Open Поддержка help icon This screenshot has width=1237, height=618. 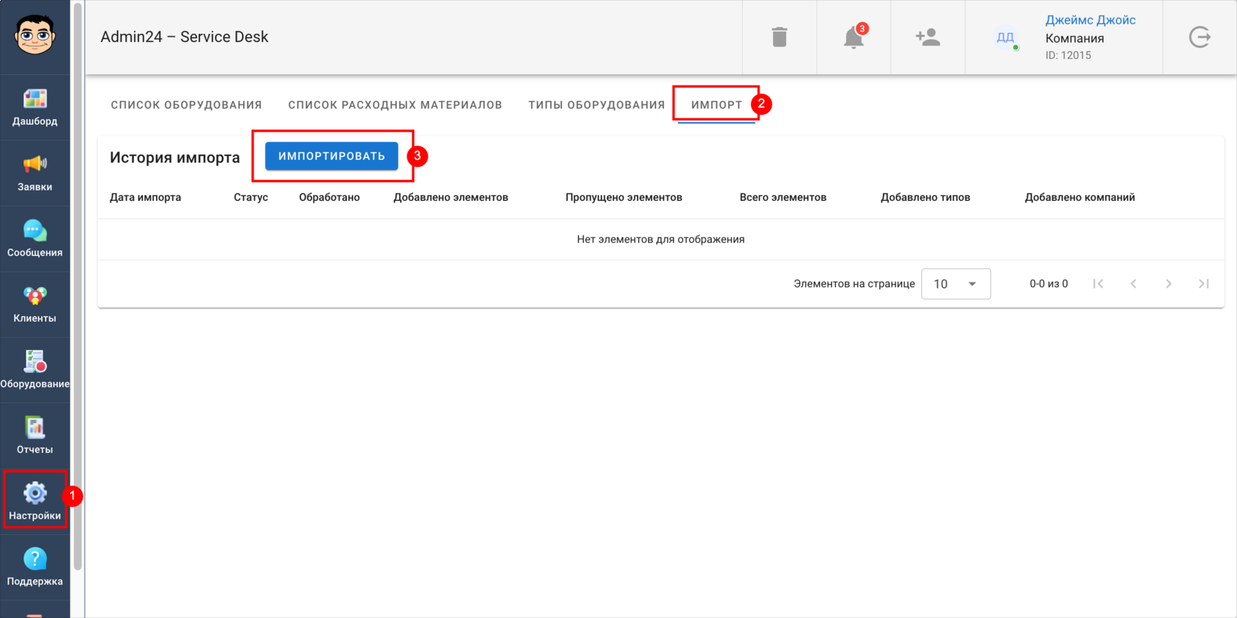pyautogui.click(x=35, y=559)
